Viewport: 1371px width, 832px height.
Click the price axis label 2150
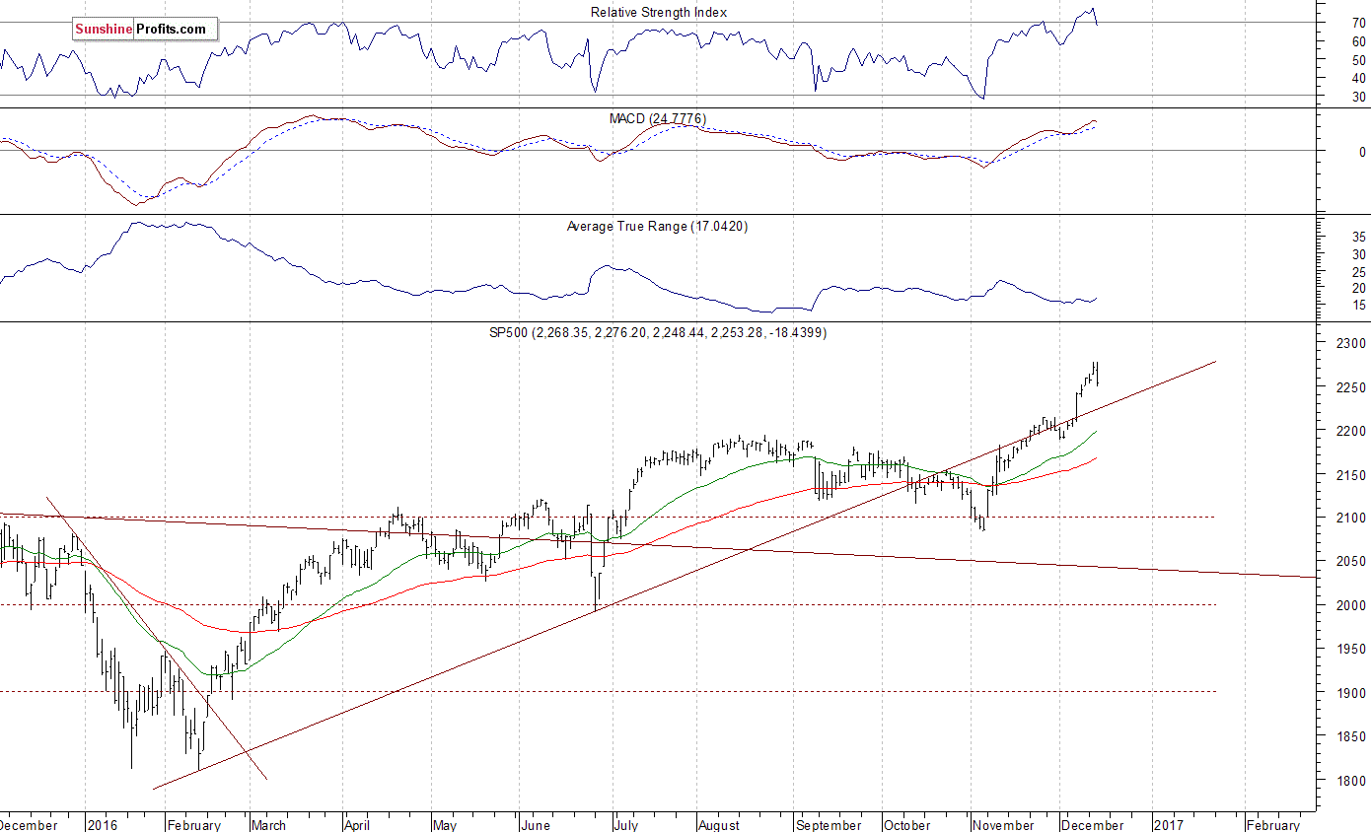tap(1351, 474)
